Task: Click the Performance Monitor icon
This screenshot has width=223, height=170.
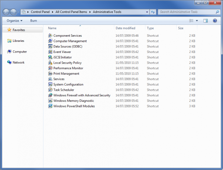Action: [x=50, y=68]
